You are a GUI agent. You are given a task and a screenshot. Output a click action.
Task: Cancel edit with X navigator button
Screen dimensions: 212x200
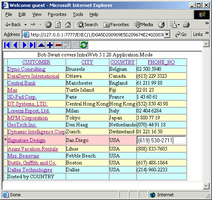(76, 45)
